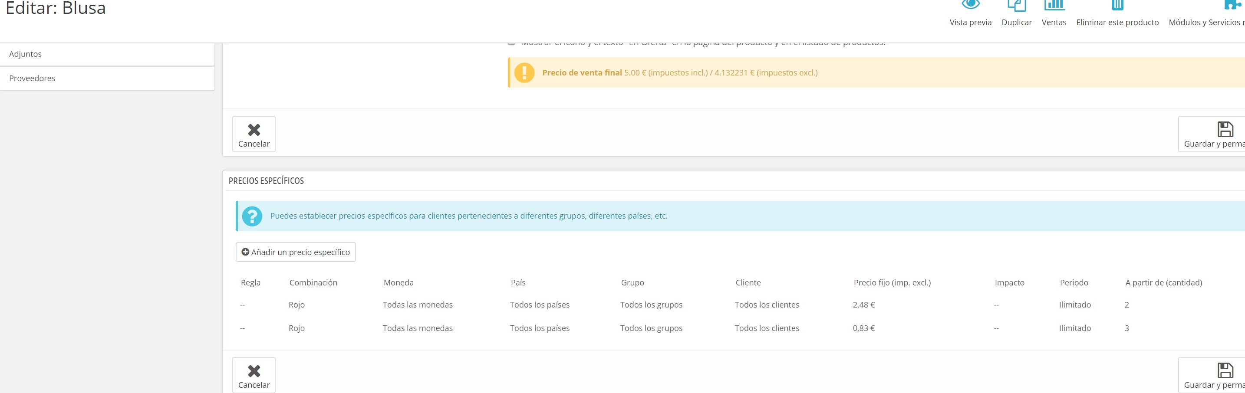Screen dimensions: 1245x393
Task: Click the Impacto column header
Action: tap(1009, 282)
